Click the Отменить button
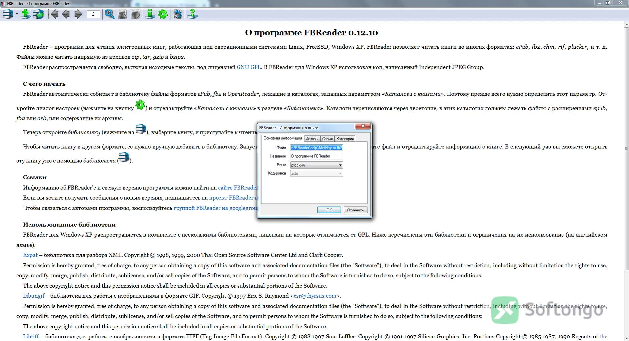The image size is (629, 341). [x=355, y=210]
